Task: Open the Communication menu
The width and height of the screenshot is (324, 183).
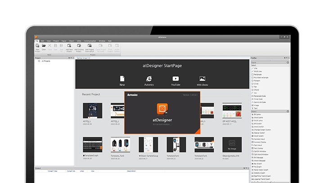Action: (x=90, y=40)
